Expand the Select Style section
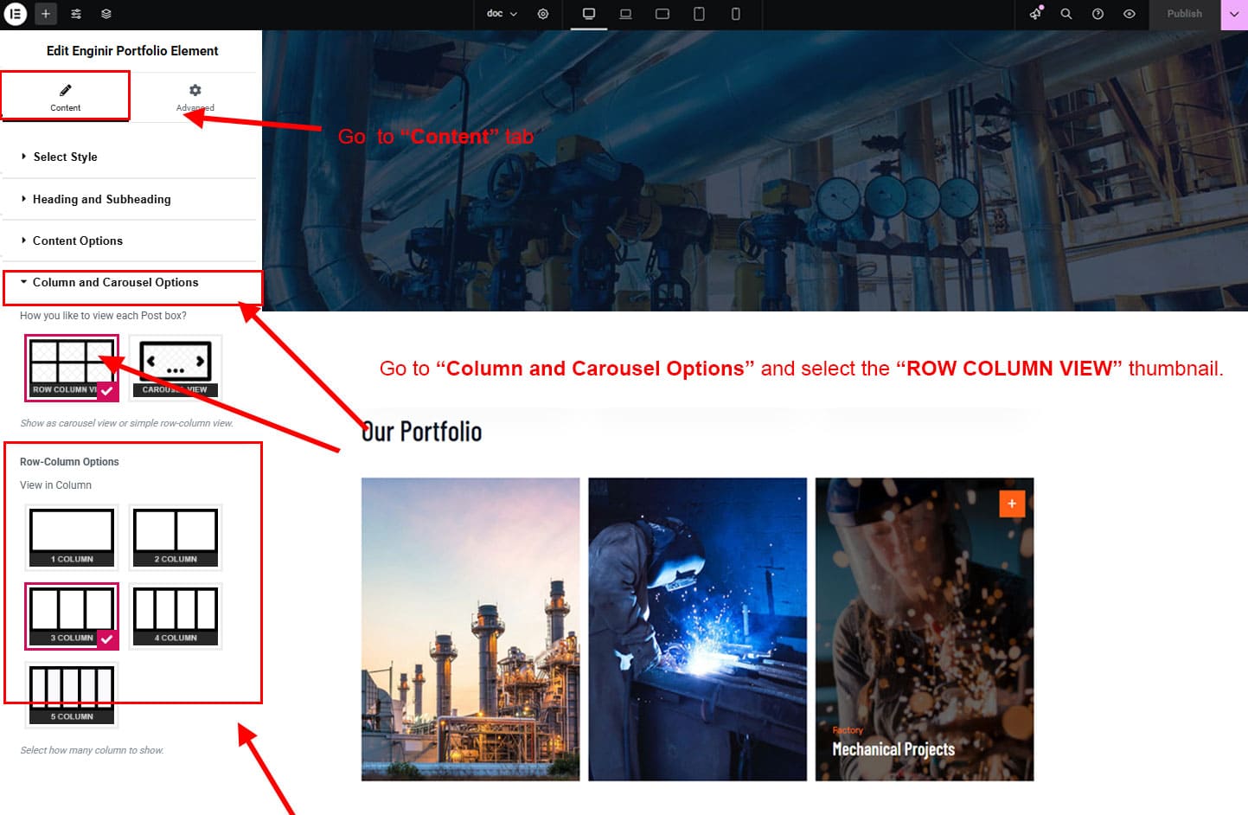The width and height of the screenshot is (1248, 815). [x=66, y=157]
